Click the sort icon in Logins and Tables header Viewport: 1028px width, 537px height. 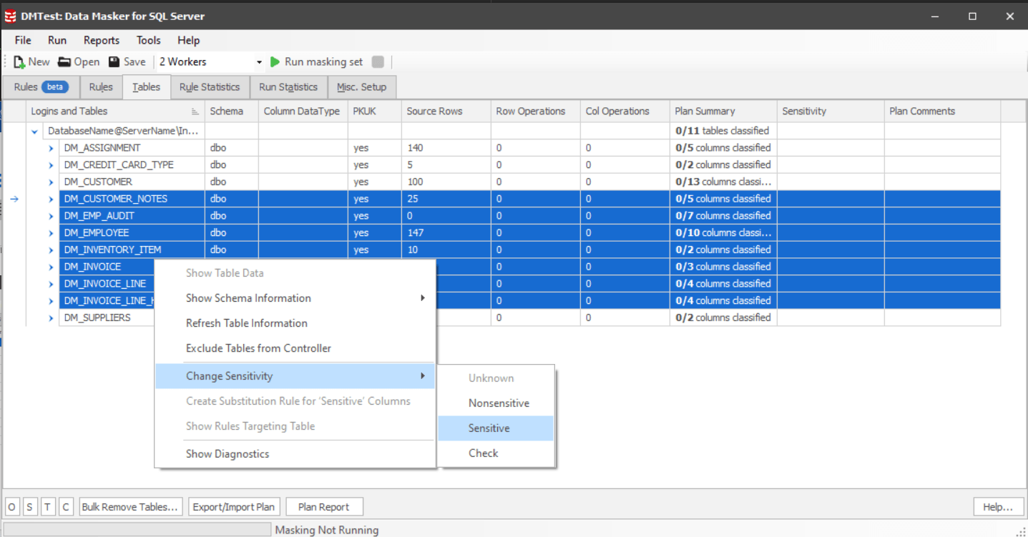[x=194, y=112]
